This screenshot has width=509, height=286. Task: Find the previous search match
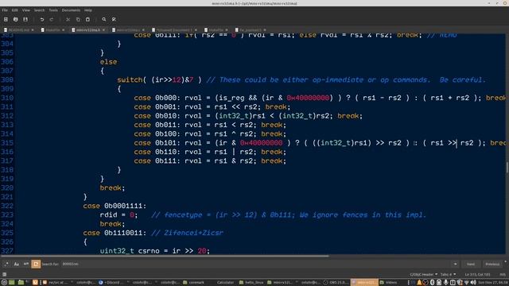point(492,265)
